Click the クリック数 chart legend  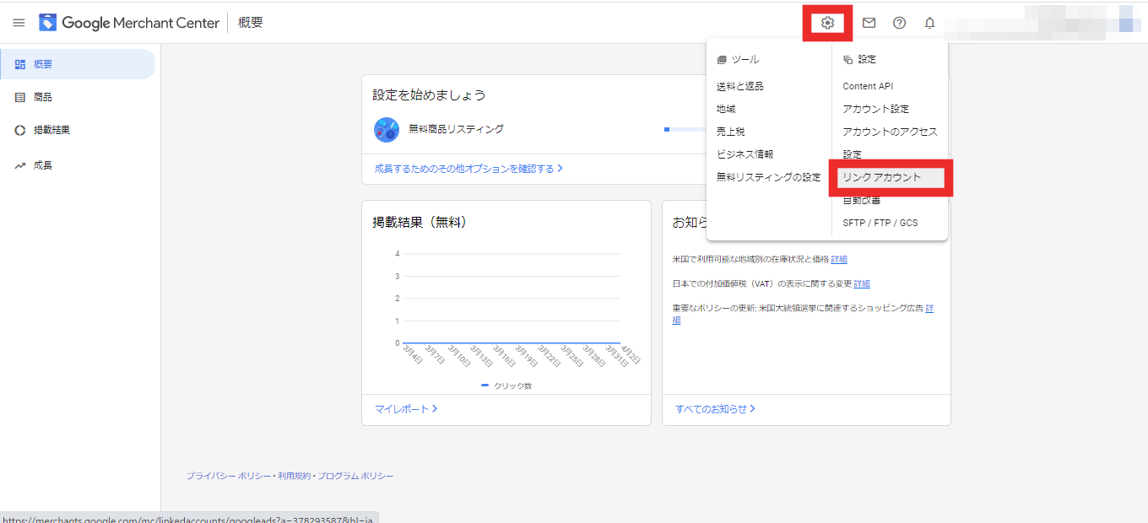point(506,386)
